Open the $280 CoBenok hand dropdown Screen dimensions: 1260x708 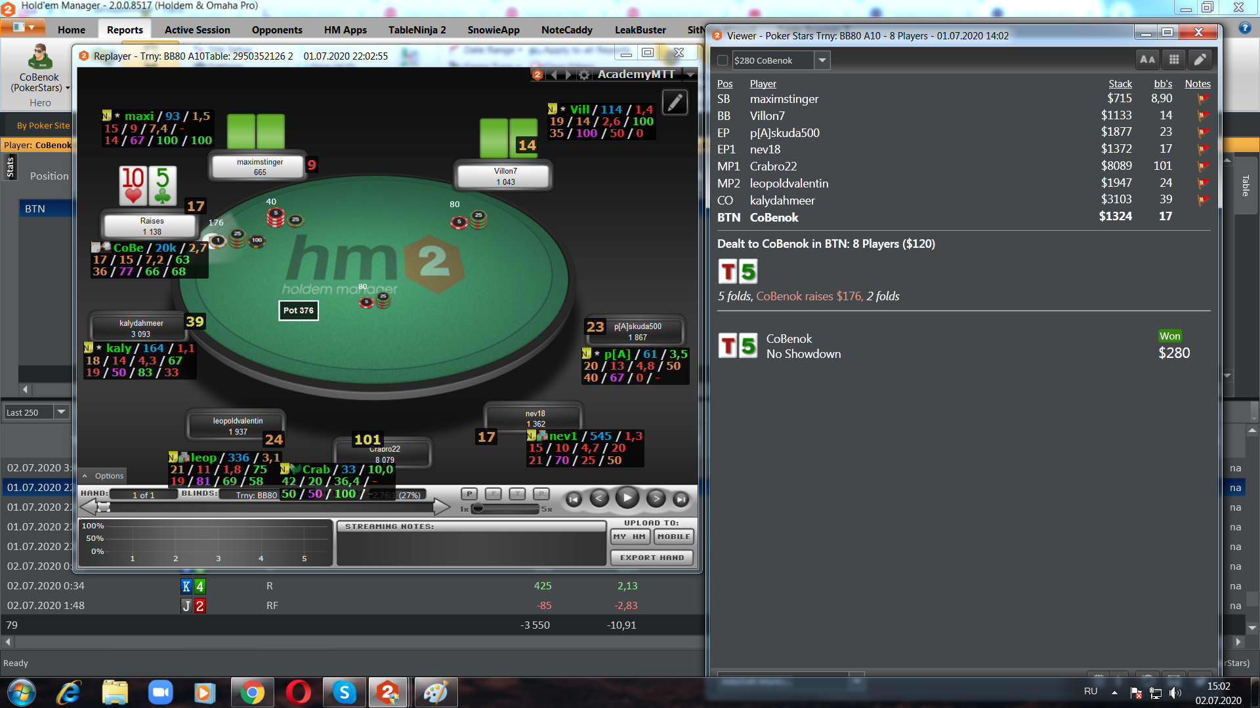coord(822,60)
